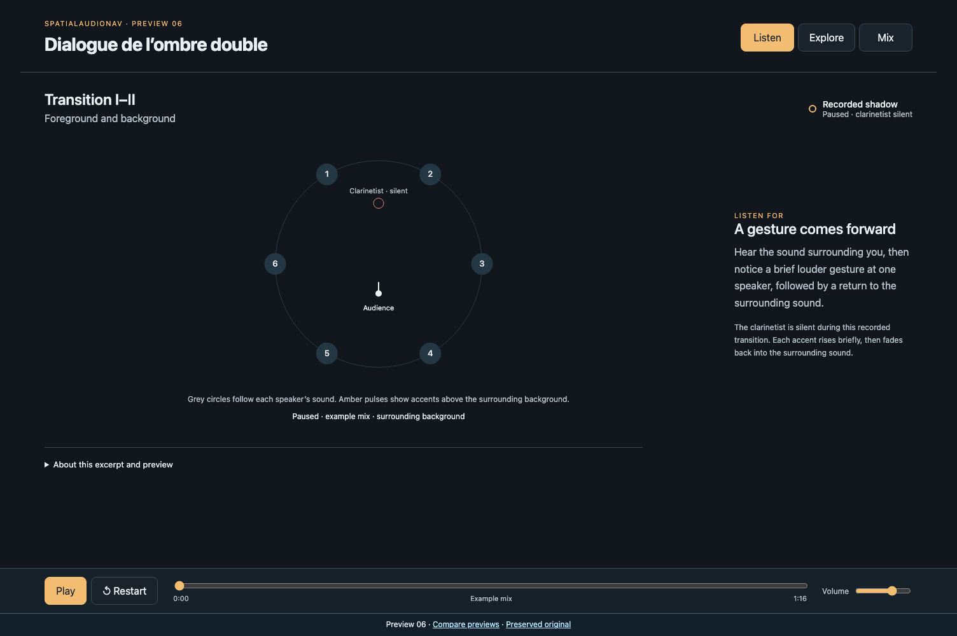This screenshot has width=957, height=636.
Task: Click the 'A gesture comes forward' heading
Action: click(x=815, y=229)
